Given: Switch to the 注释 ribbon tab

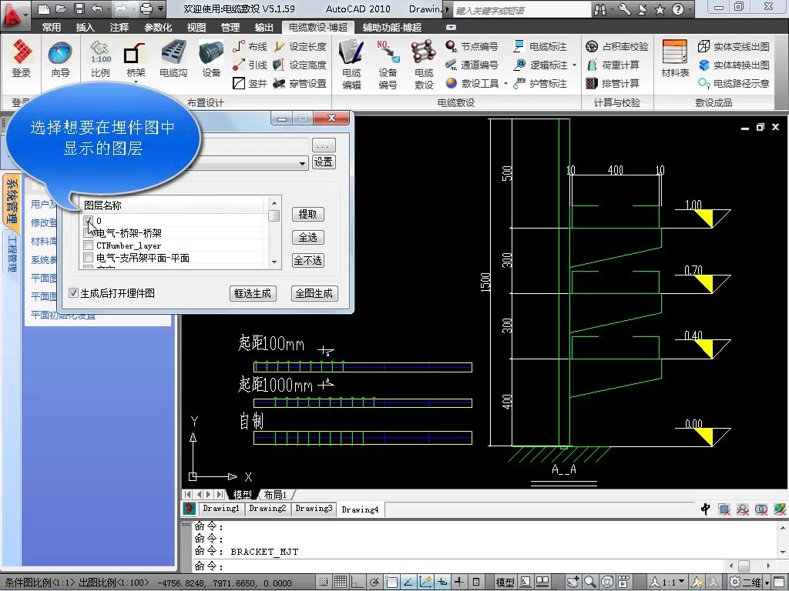Looking at the screenshot, I should tap(119, 27).
